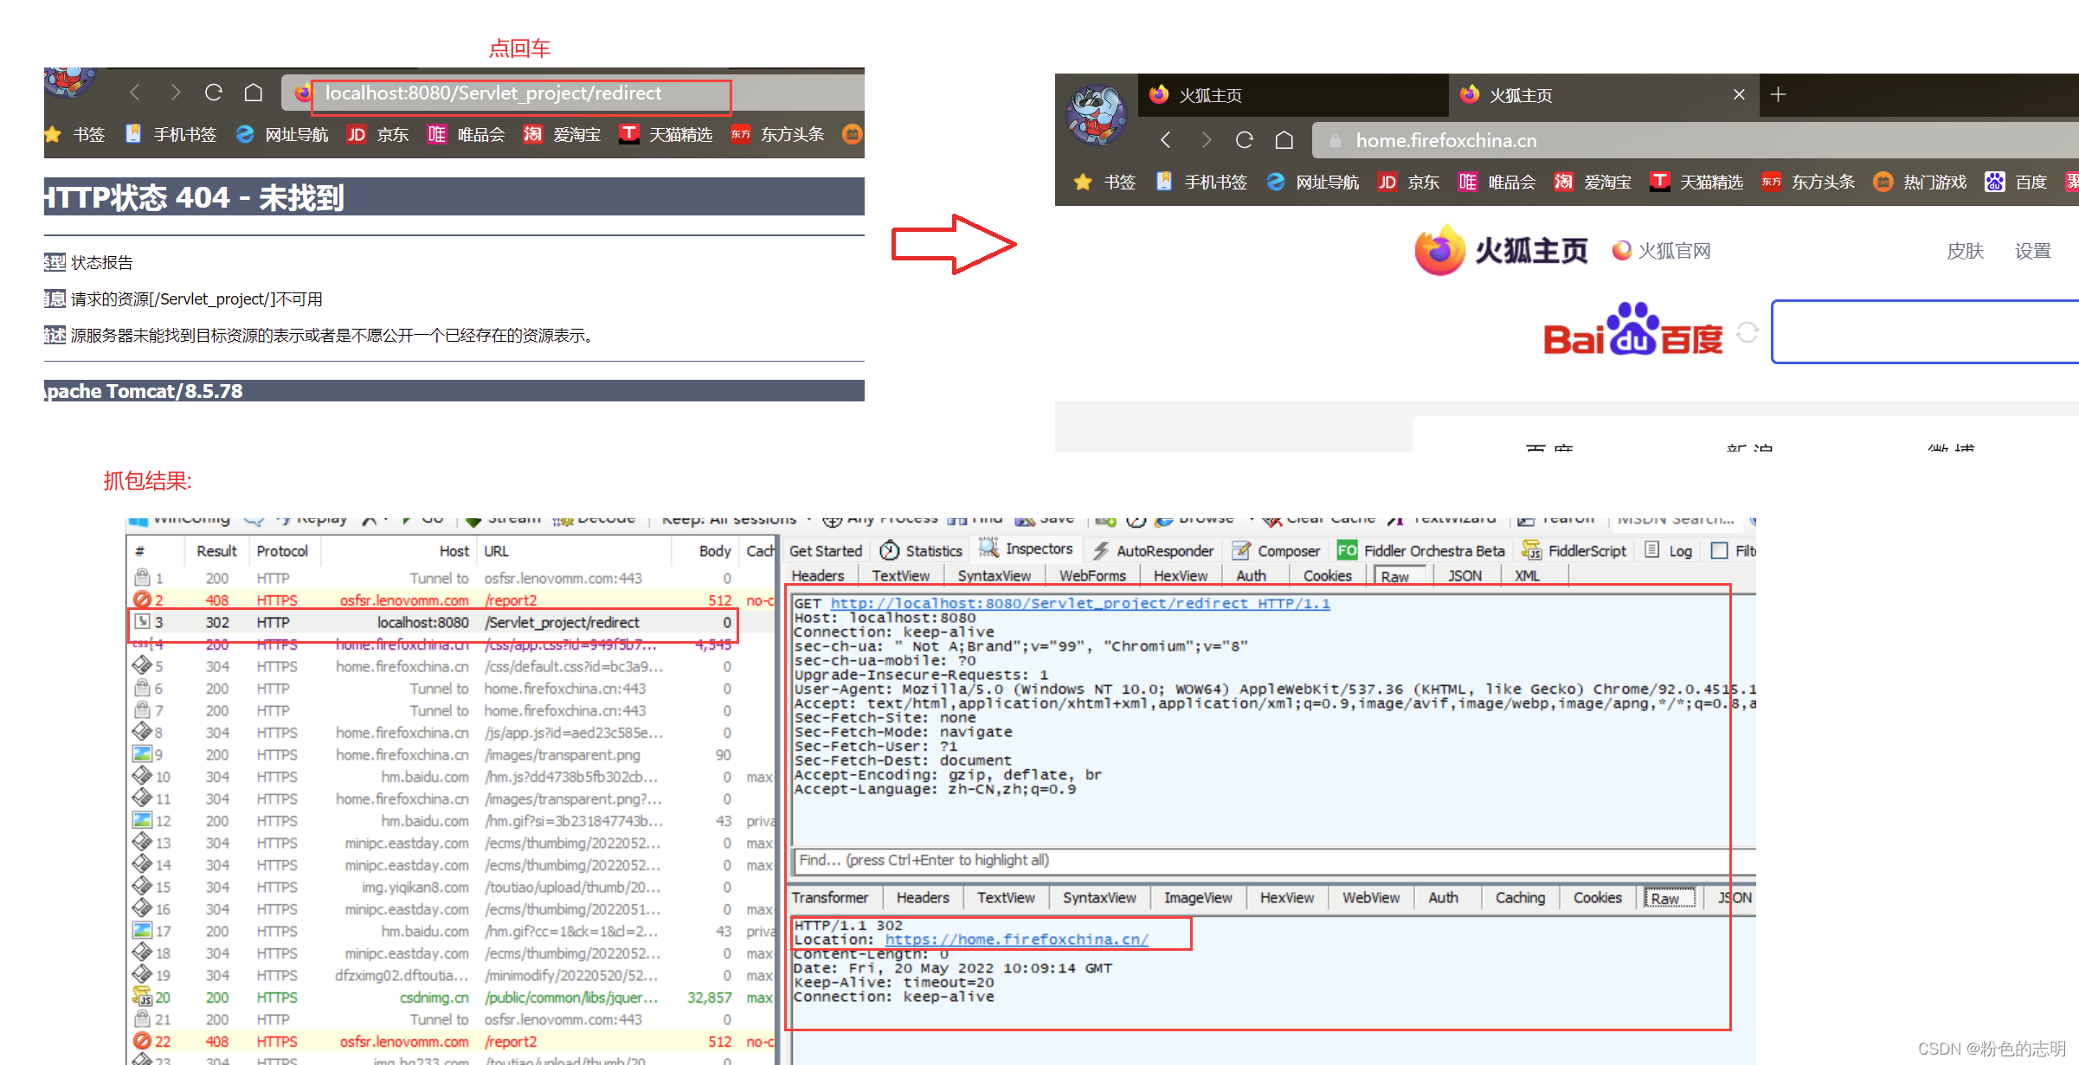This screenshot has height=1065, width=2079.
Task: Select session 10 hm.baidu.com row
Action: point(450,776)
